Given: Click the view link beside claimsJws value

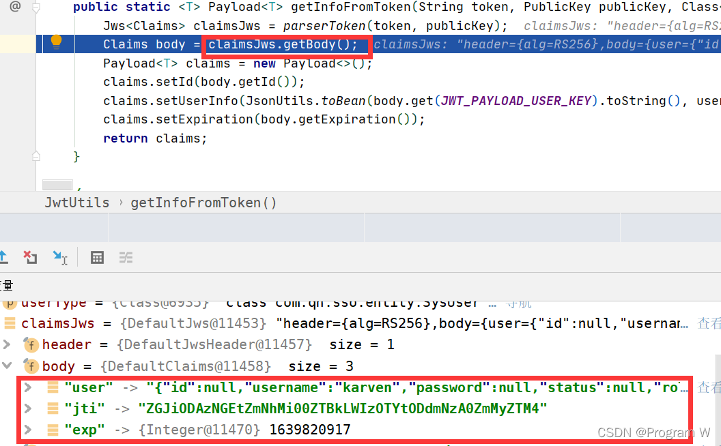Looking at the screenshot, I should click(x=709, y=323).
